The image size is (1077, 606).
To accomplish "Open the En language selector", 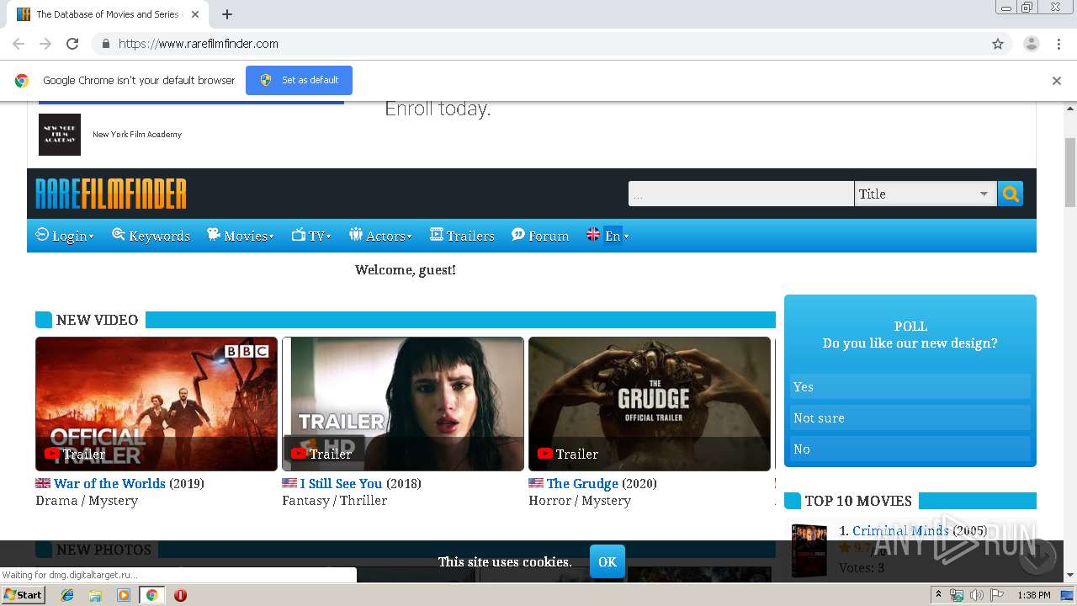I will [x=607, y=236].
